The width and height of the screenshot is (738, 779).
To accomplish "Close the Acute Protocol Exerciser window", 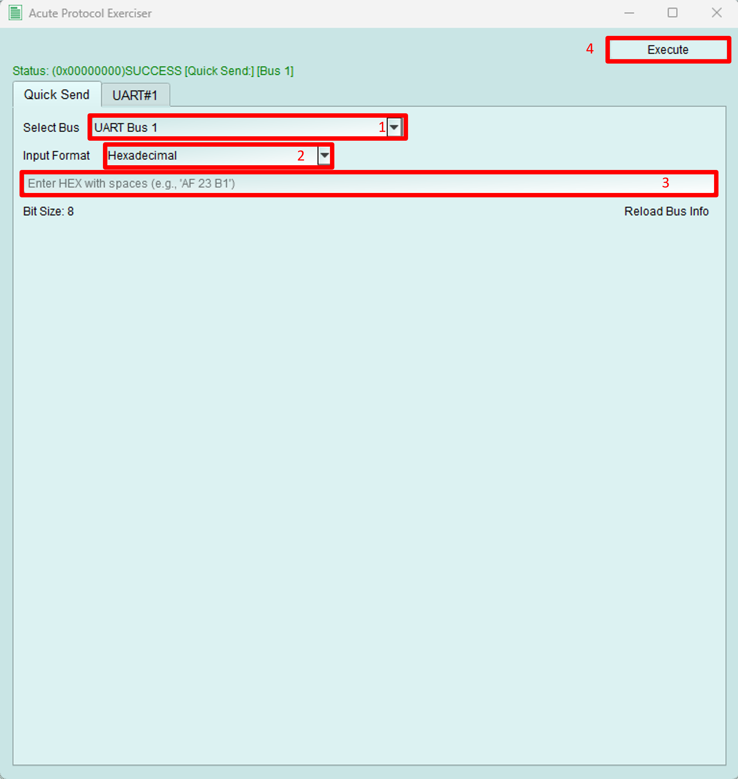I will point(716,13).
